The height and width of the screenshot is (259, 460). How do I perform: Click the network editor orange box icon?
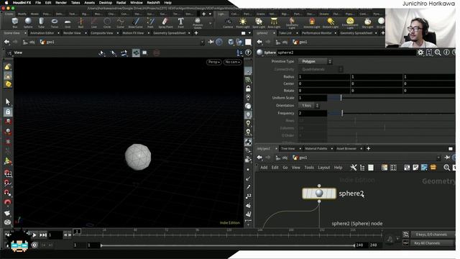pos(433,168)
